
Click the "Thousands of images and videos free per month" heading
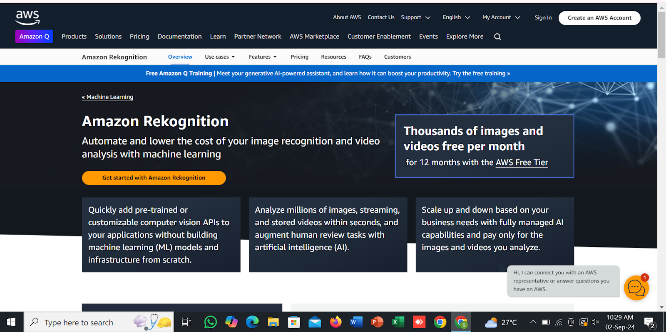coord(473,139)
